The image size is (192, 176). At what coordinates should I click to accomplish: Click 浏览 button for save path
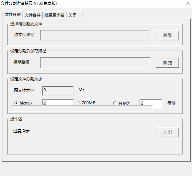point(167,63)
